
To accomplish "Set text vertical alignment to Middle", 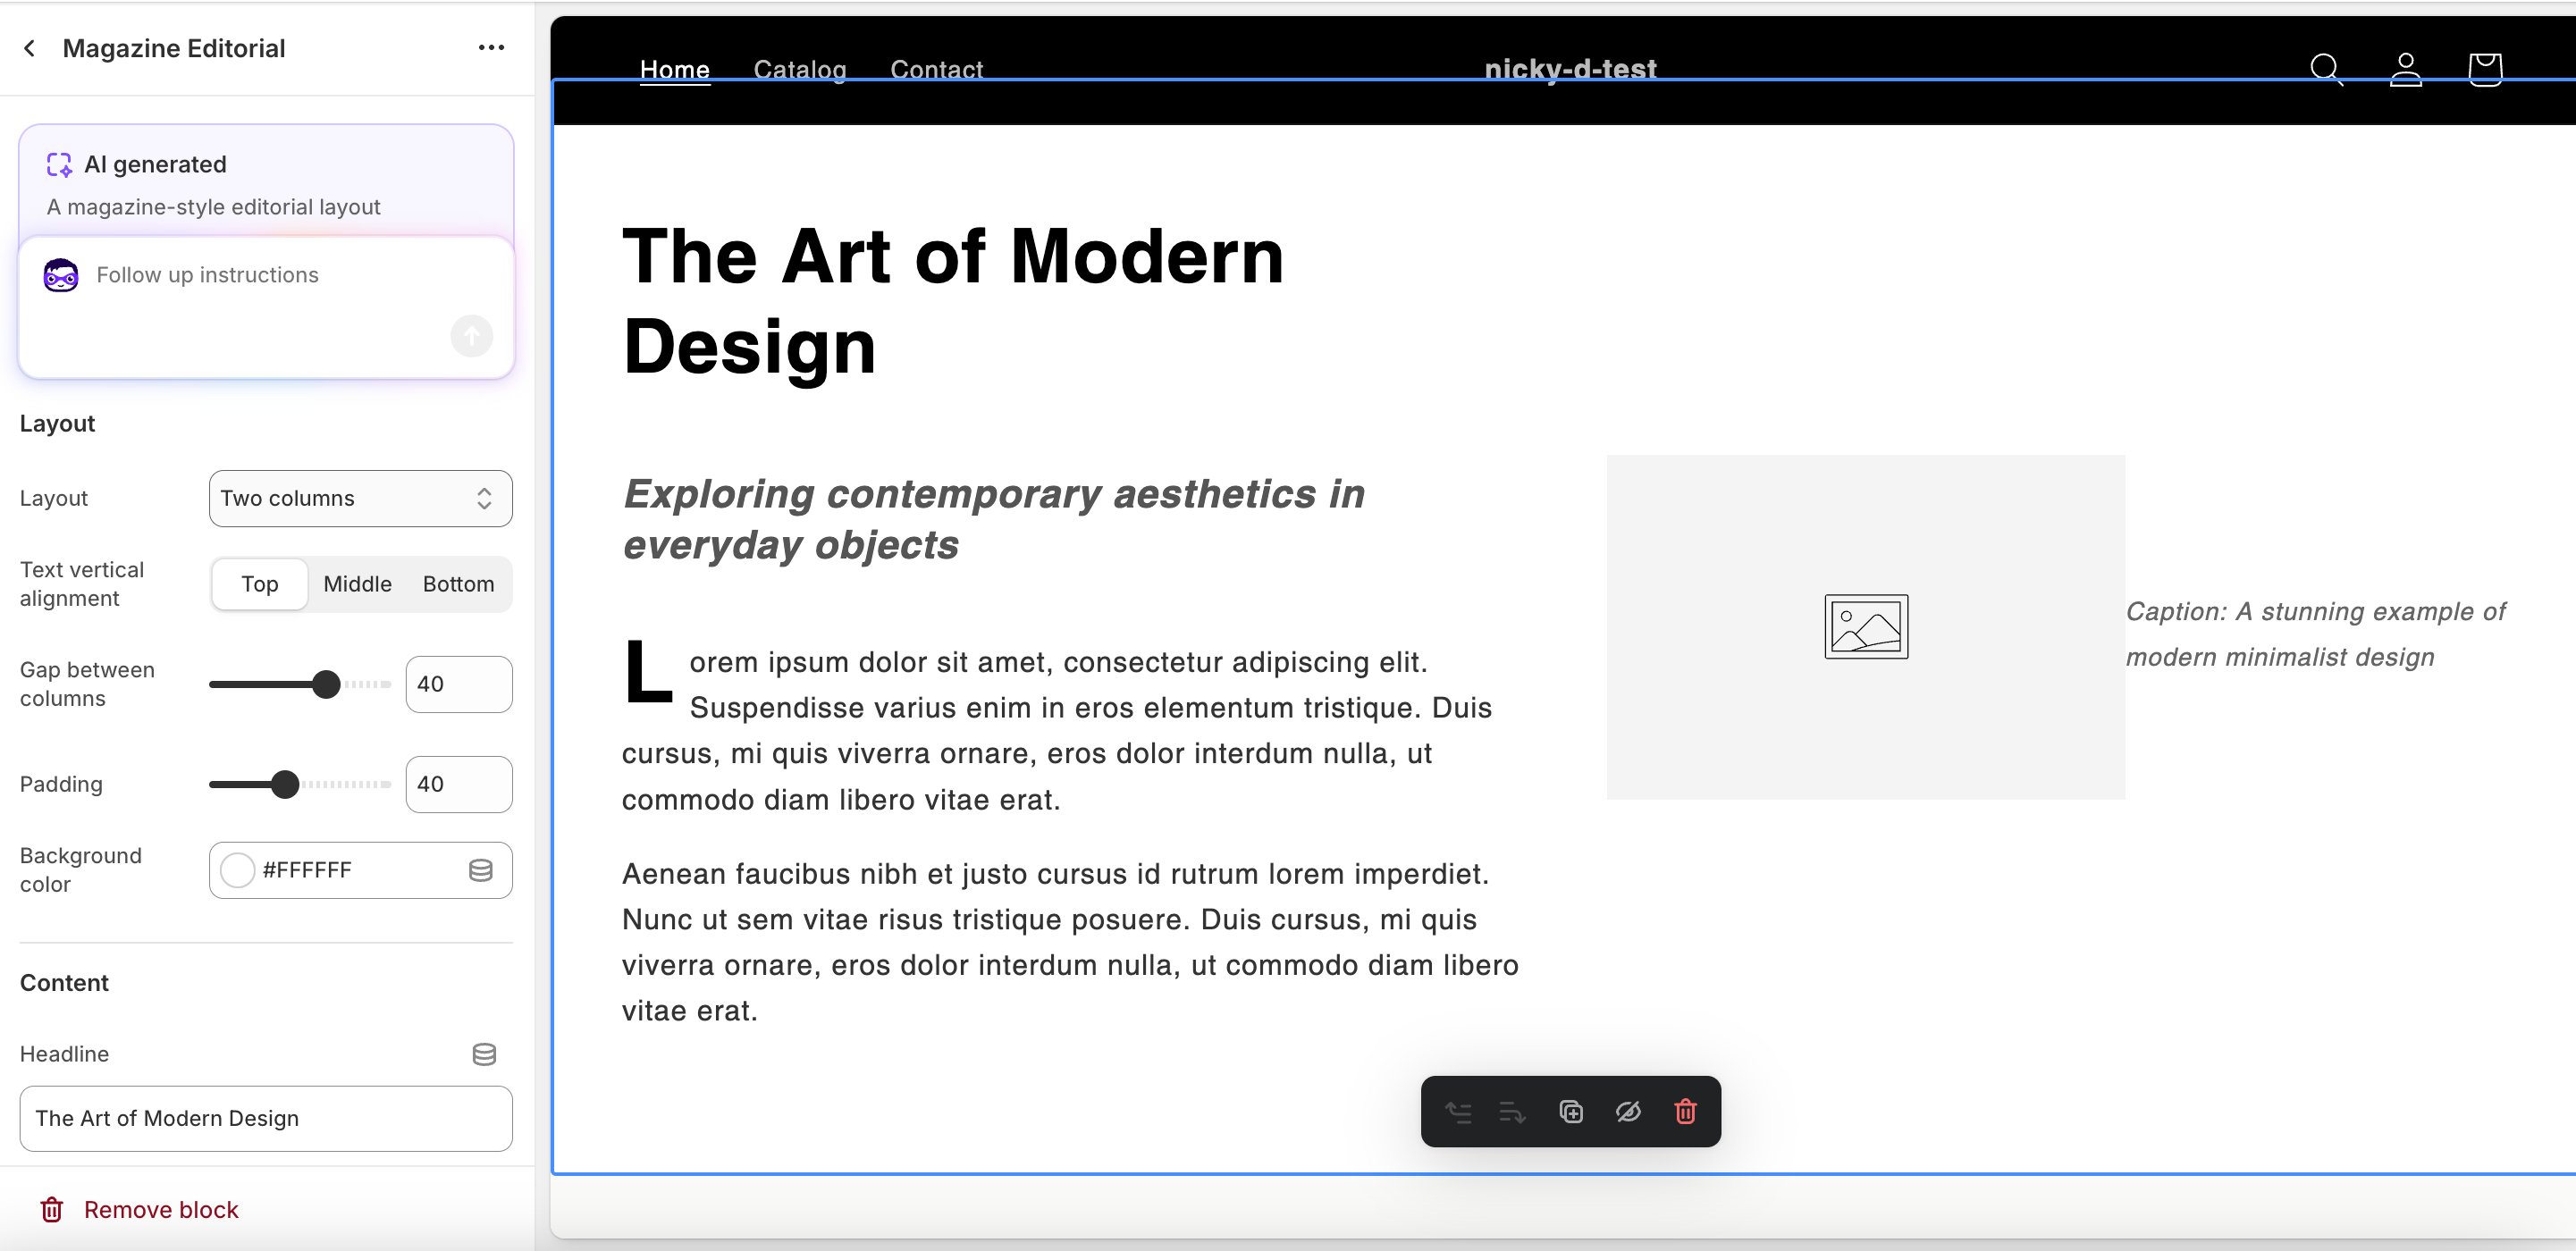I will click(357, 584).
